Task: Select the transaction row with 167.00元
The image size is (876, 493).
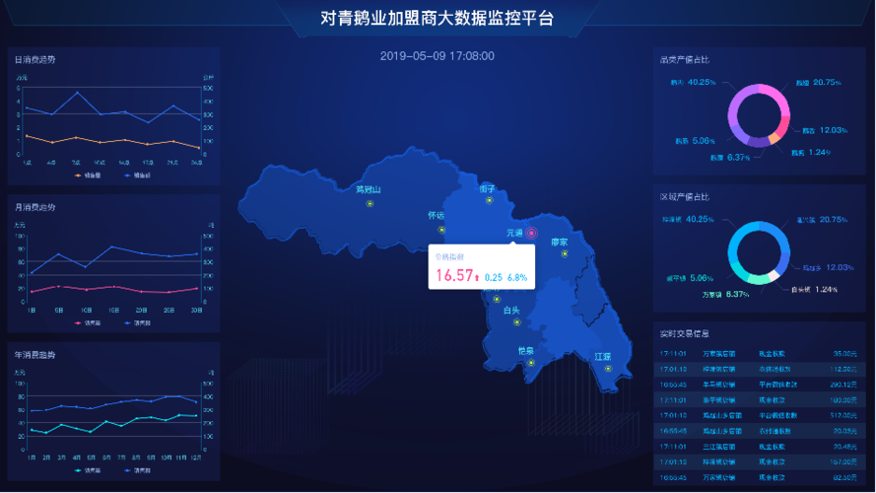Action: 759,461
